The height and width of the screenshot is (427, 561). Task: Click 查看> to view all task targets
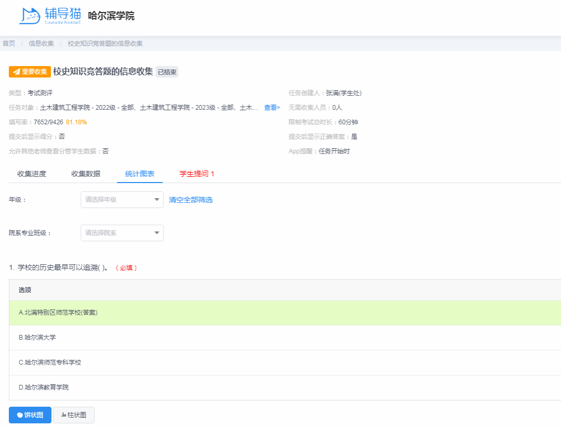272,108
